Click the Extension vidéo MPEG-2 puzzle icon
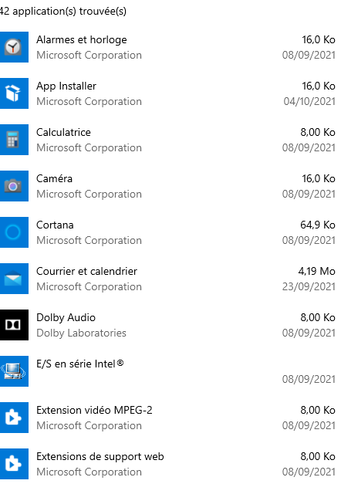This screenshot has height=494, width=341. coord(14,418)
